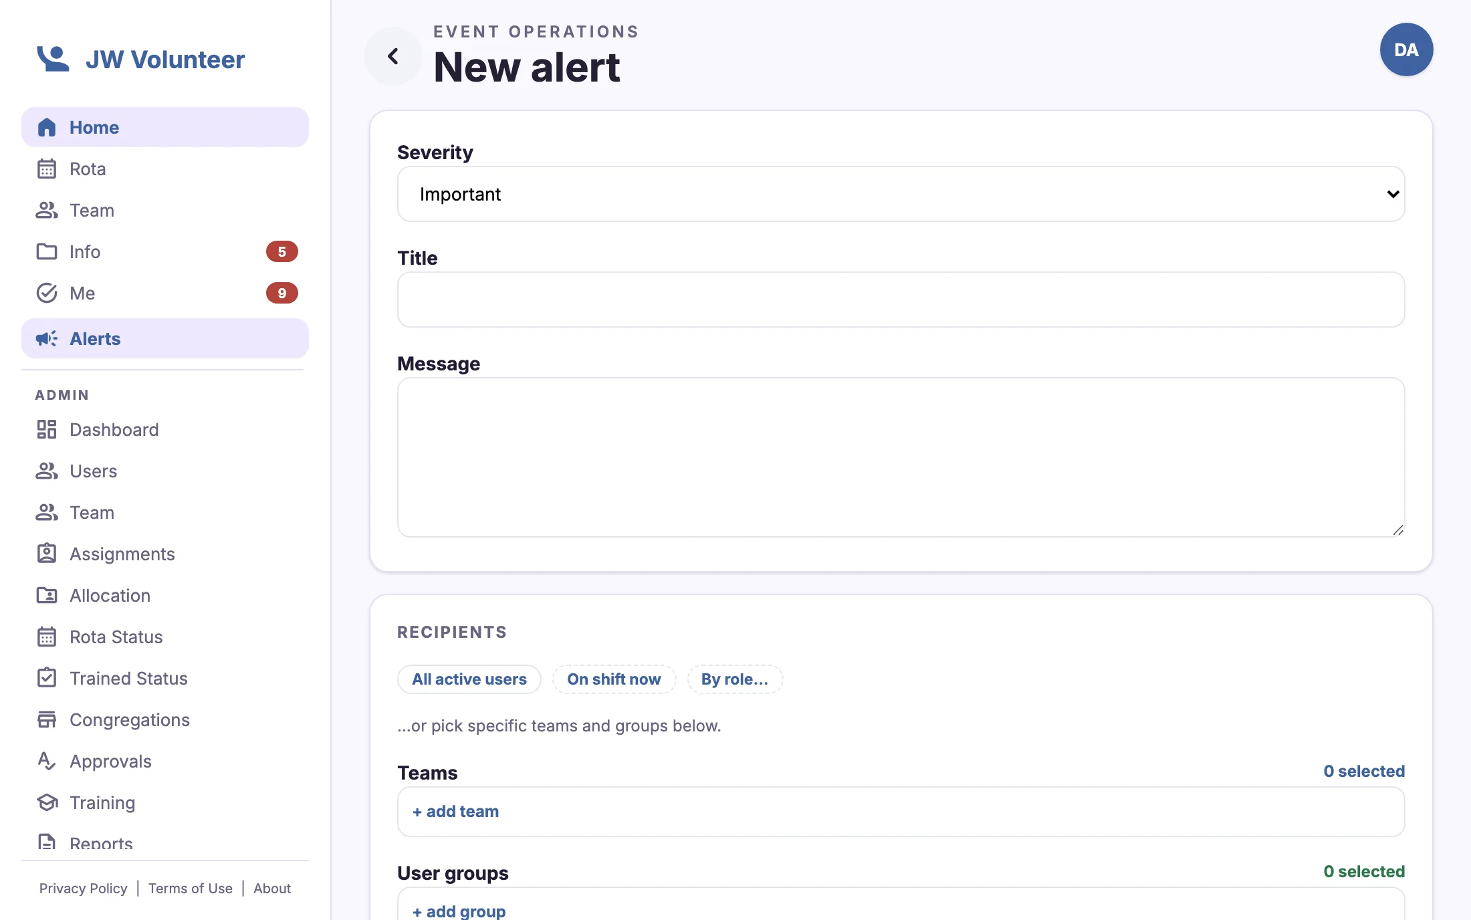The height and width of the screenshot is (920, 1471).
Task: Open the Info menu item
Action: [165, 251]
